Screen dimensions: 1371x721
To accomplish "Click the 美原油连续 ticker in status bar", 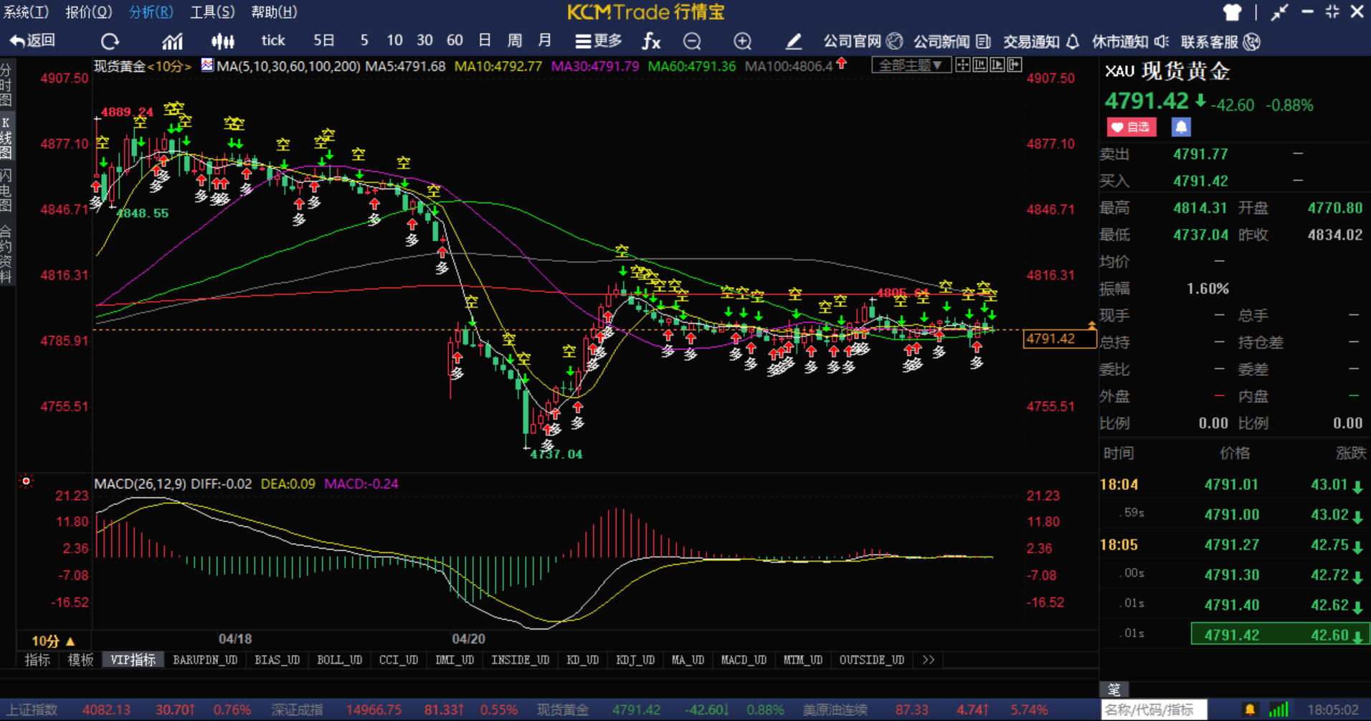I will [x=835, y=710].
